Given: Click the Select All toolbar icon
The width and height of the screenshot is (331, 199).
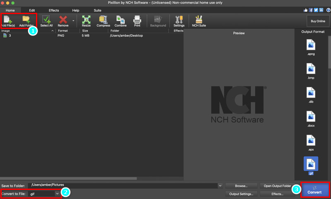Looking at the screenshot, I should 46,21.
